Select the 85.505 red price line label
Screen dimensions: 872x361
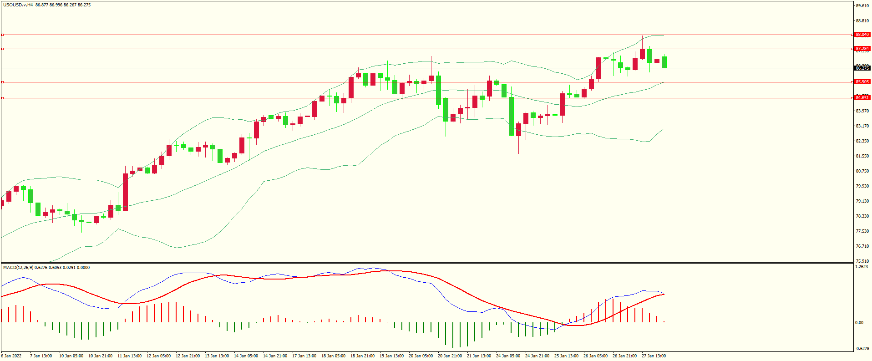tap(862, 82)
